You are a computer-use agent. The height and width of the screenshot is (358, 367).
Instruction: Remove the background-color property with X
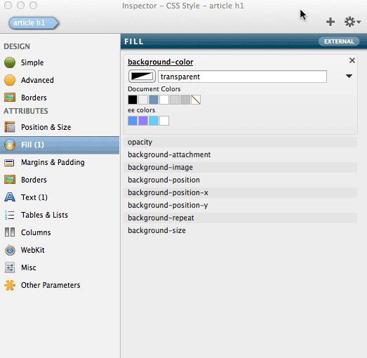352,60
